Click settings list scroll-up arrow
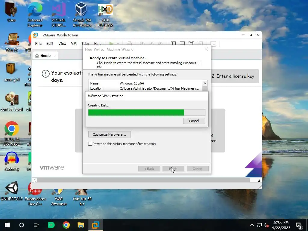The height and width of the screenshot is (231, 308). pyautogui.click(x=205, y=83)
